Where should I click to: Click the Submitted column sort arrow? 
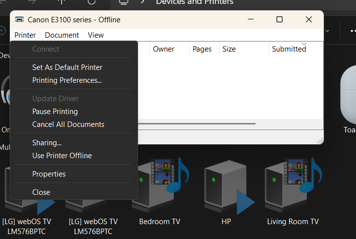point(304,44)
